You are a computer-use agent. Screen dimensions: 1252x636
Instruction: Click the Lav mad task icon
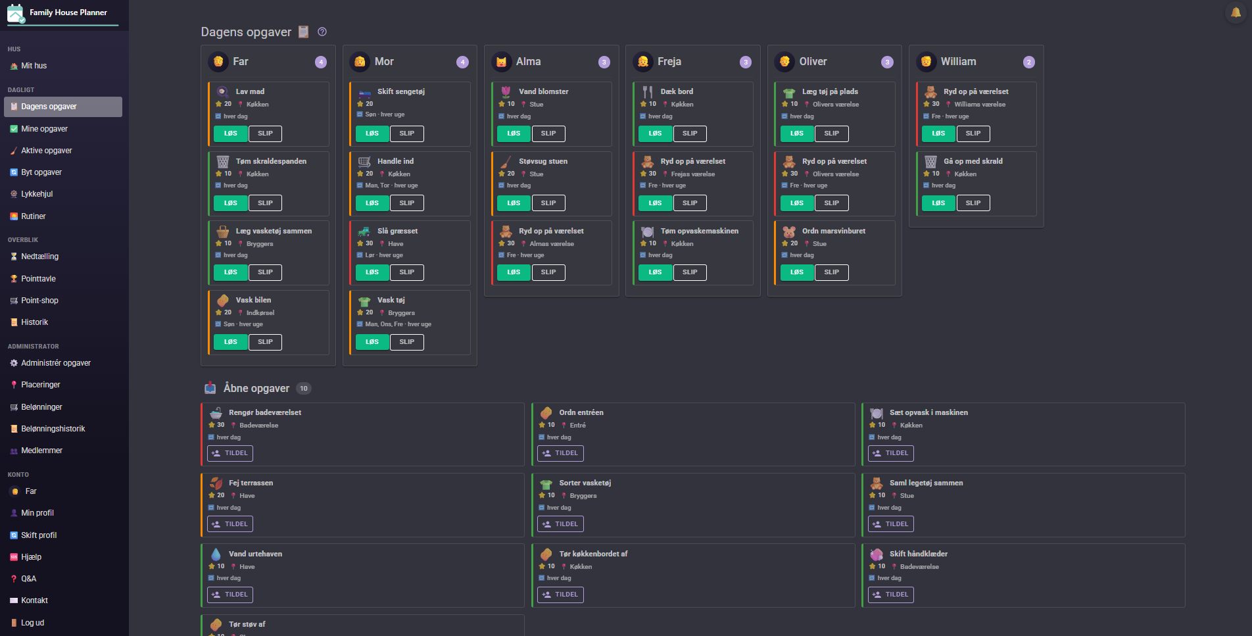223,92
